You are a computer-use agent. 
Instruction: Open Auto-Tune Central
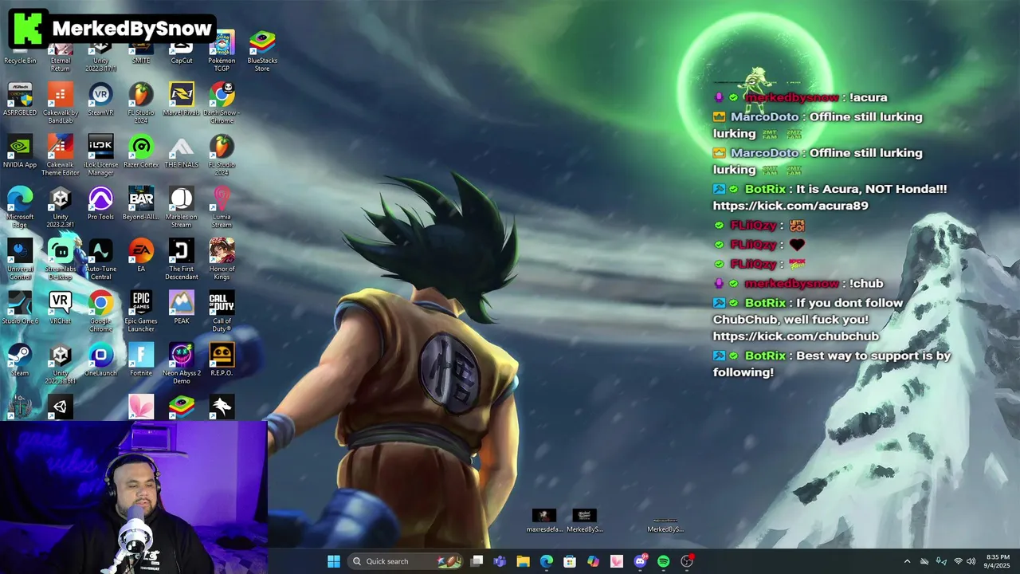(x=100, y=259)
